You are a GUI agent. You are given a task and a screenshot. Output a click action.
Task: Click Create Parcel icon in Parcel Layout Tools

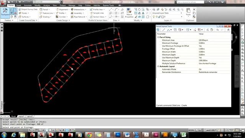click(x=158, y=30)
